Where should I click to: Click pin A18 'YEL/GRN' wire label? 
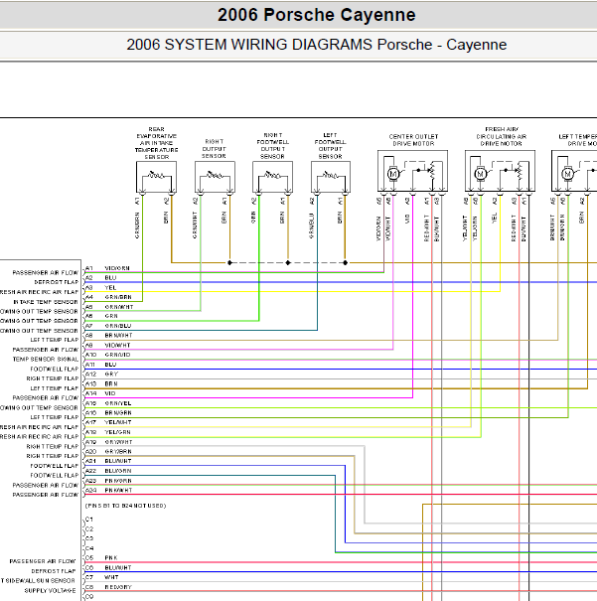tap(117, 432)
